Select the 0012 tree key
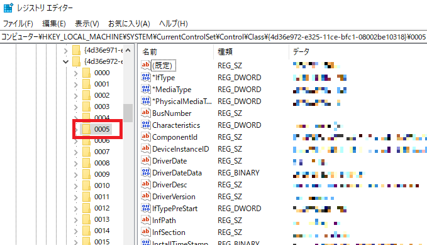 102,208
